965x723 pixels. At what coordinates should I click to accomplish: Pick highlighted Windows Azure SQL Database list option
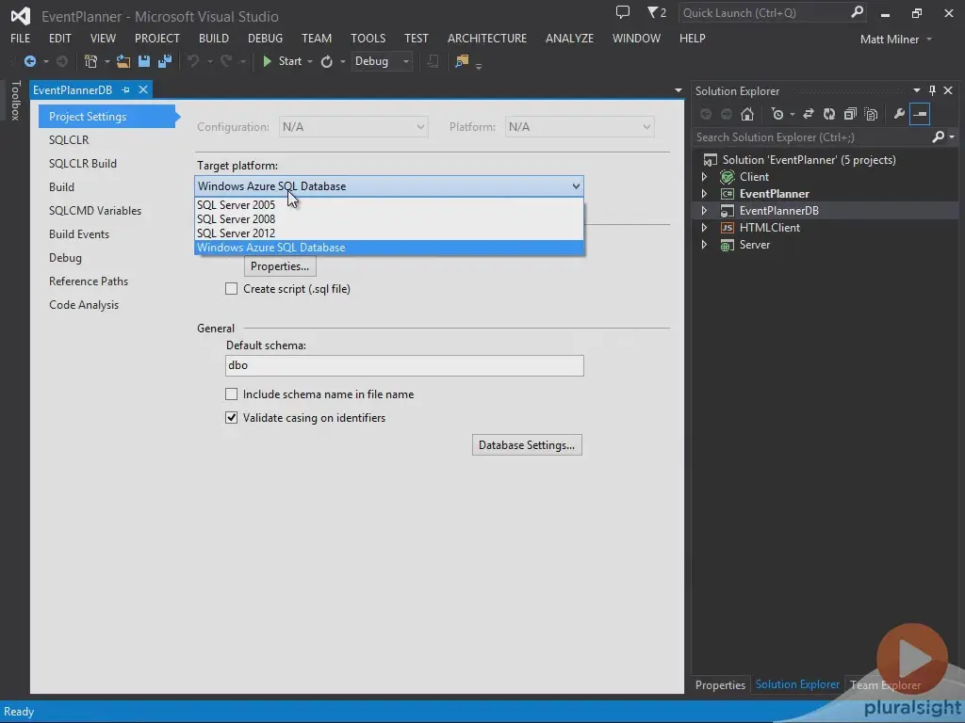click(389, 248)
